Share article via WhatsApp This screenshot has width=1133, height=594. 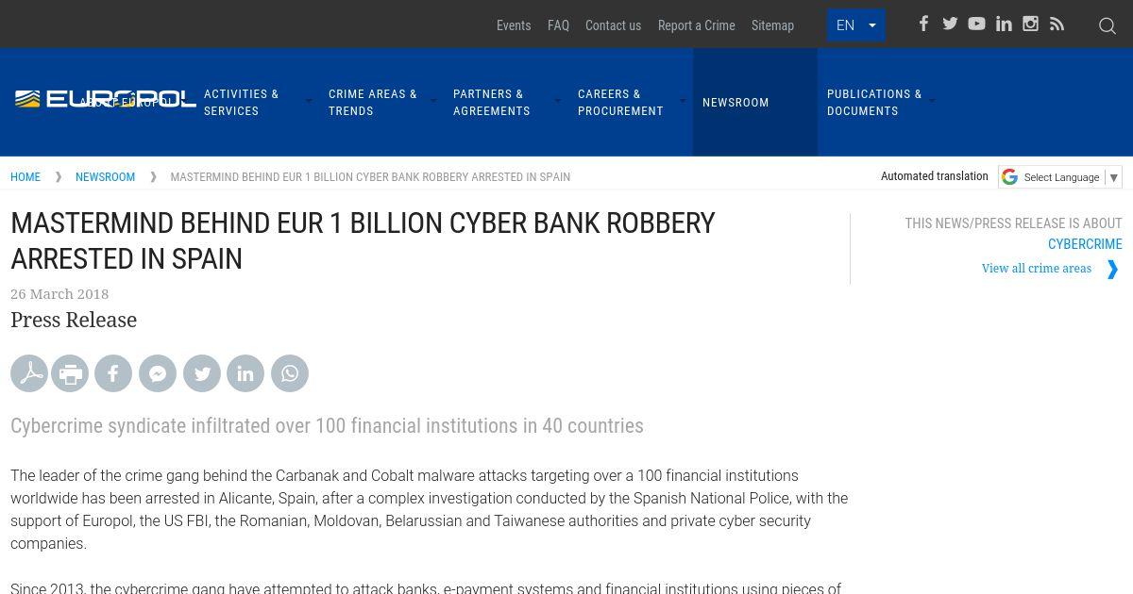(x=290, y=374)
